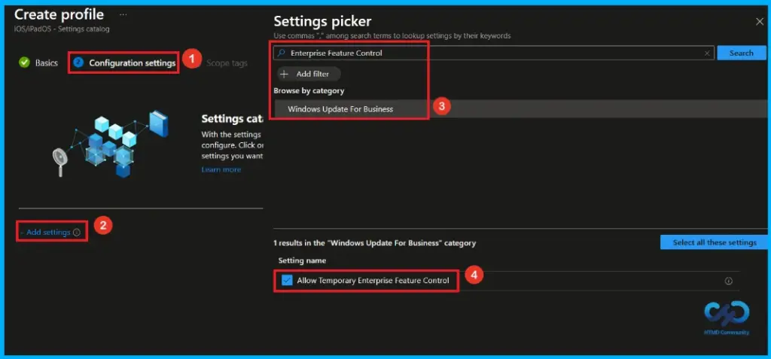
Task: Click the Search button
Action: 742,53
